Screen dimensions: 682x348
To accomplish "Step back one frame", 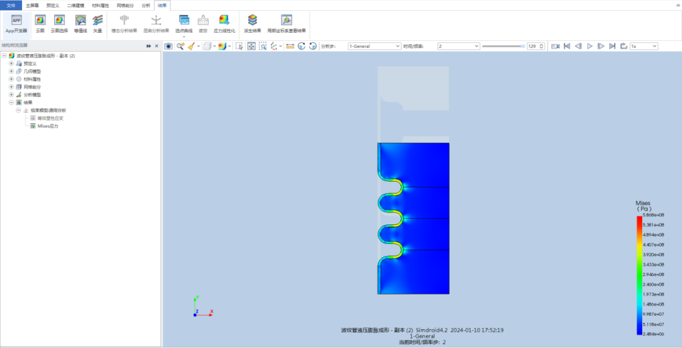I will coord(578,46).
